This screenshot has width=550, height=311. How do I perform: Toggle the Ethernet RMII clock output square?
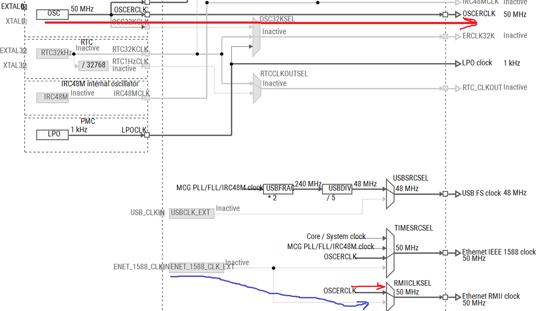445,297
